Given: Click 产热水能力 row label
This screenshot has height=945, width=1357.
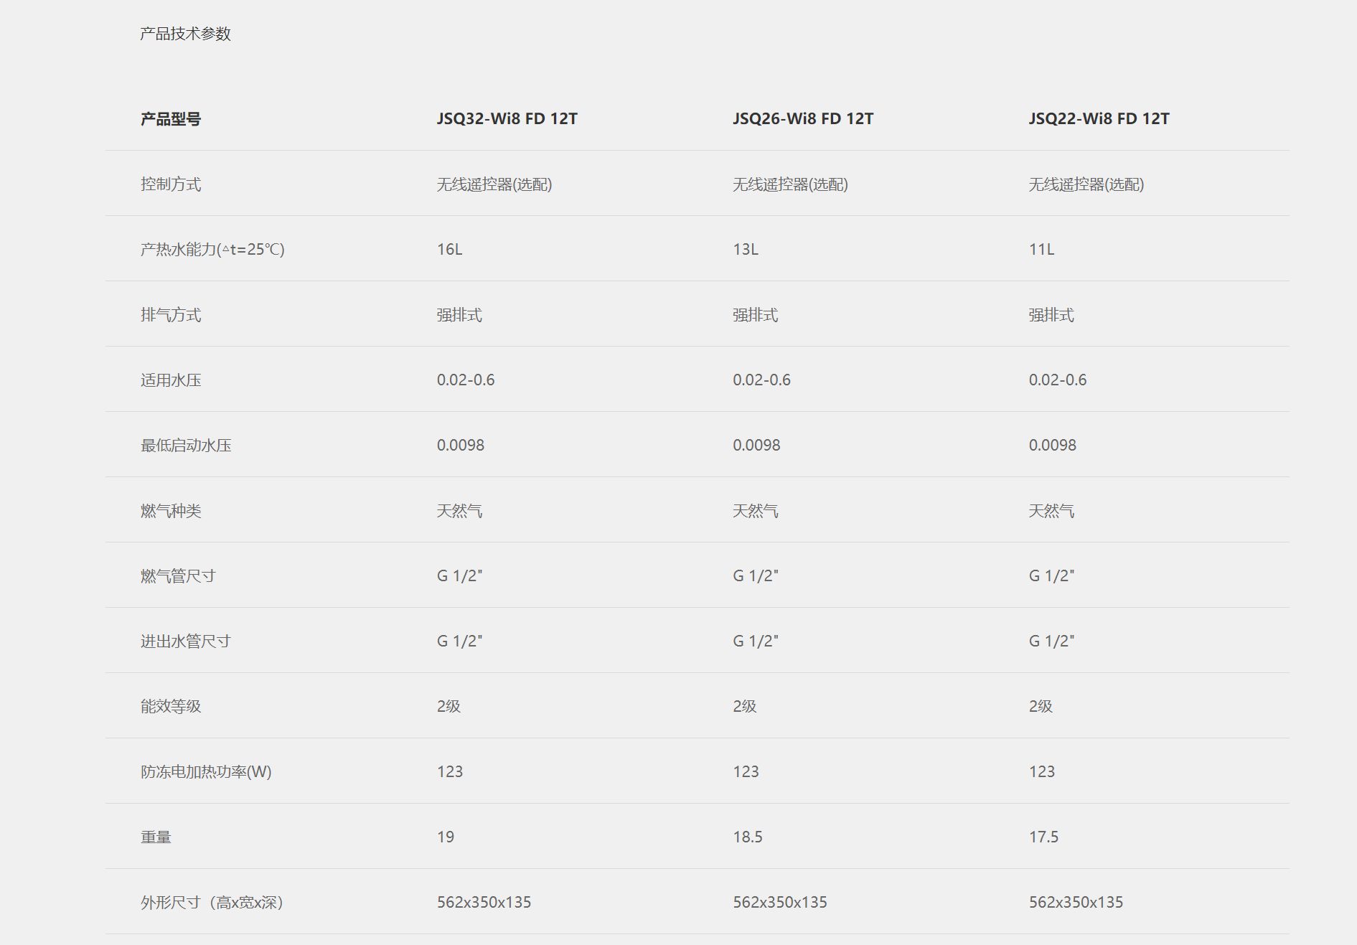Looking at the screenshot, I should pyautogui.click(x=212, y=250).
